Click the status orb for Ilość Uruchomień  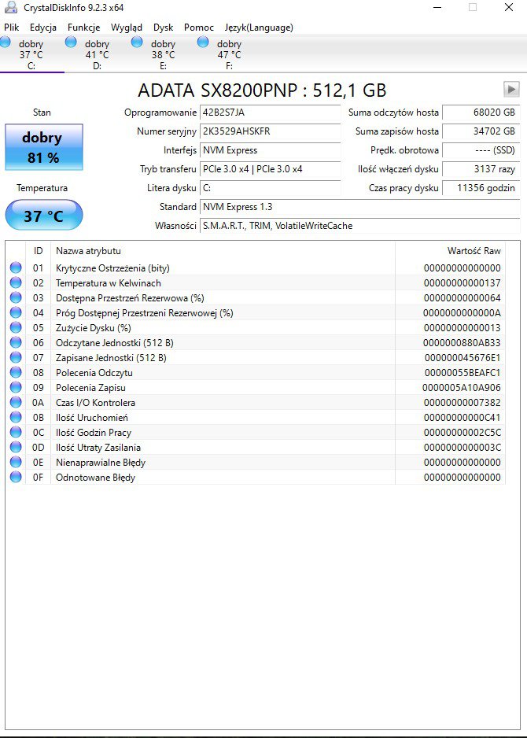pyautogui.click(x=16, y=418)
